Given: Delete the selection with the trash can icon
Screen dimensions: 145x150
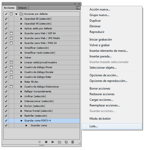Looking at the screenshot, I should [x=72, y=142].
